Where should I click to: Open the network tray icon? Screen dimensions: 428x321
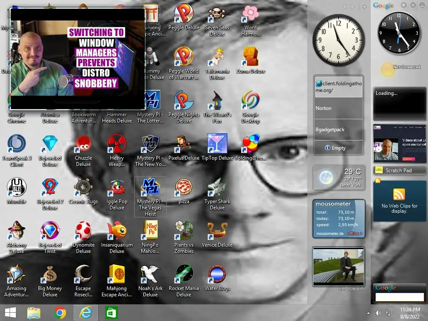pyautogui.click(x=389, y=313)
